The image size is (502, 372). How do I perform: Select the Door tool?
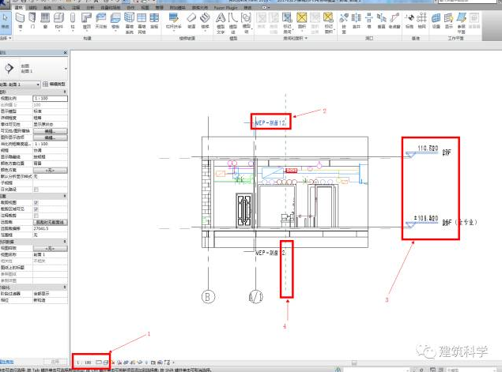pyautogui.click(x=32, y=21)
